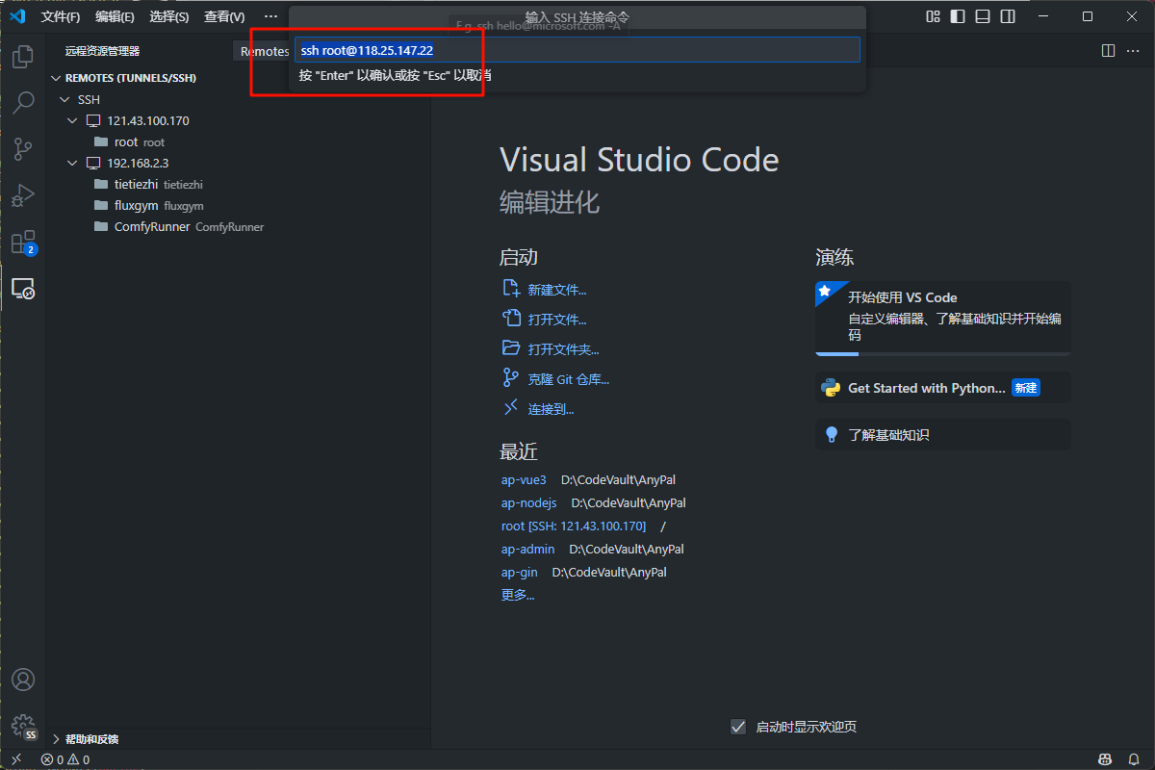Click the notifications bell in status bar
The height and width of the screenshot is (770, 1155).
click(x=1134, y=760)
